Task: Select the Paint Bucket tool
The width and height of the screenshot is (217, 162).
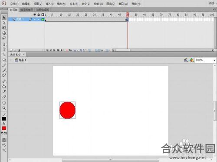Action: [x=4, y=87]
